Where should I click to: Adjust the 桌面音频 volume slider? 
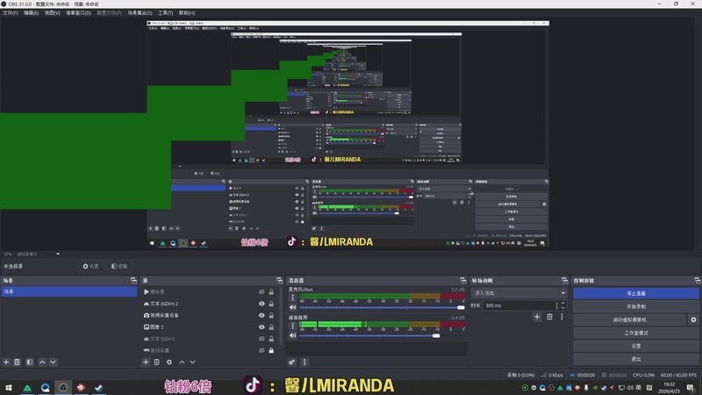coord(382,335)
